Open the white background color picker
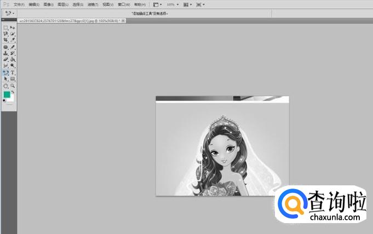This screenshot has width=373, height=234. [x=11, y=98]
